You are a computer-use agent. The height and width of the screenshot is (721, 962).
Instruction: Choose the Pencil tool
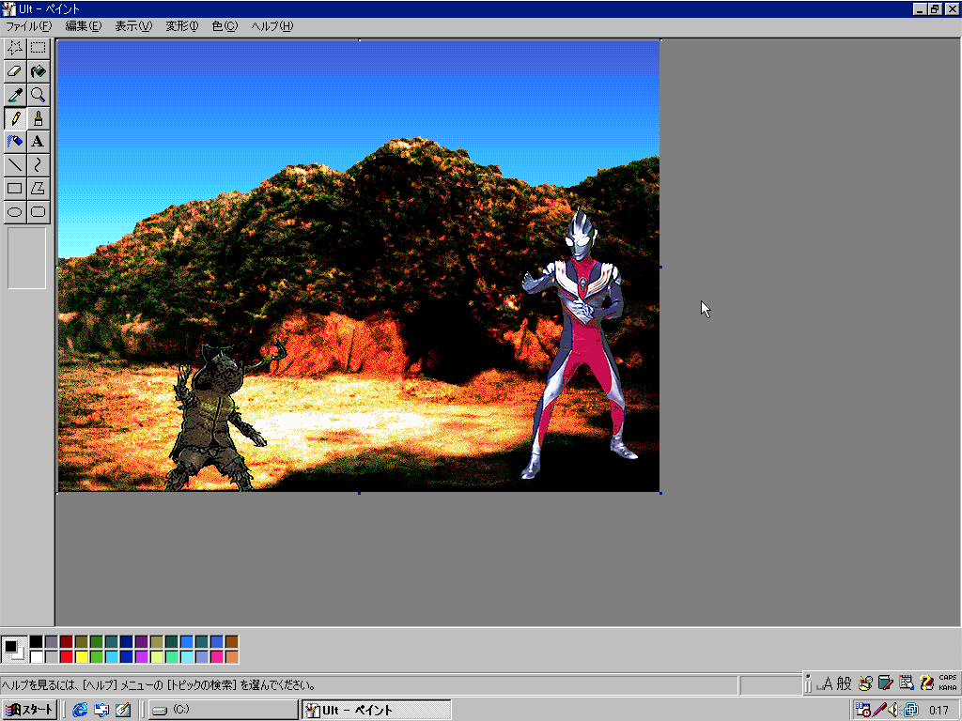(x=15, y=117)
